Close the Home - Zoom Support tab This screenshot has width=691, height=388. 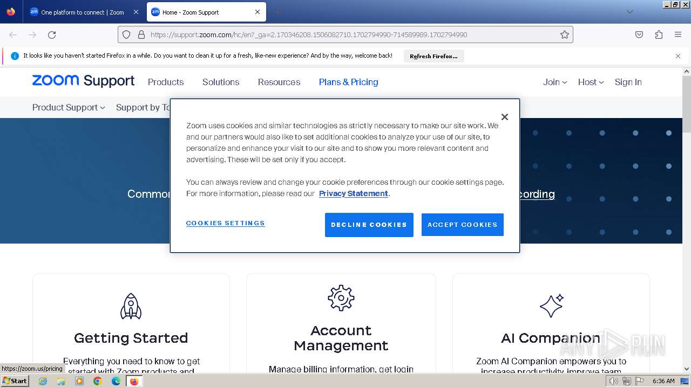258,12
